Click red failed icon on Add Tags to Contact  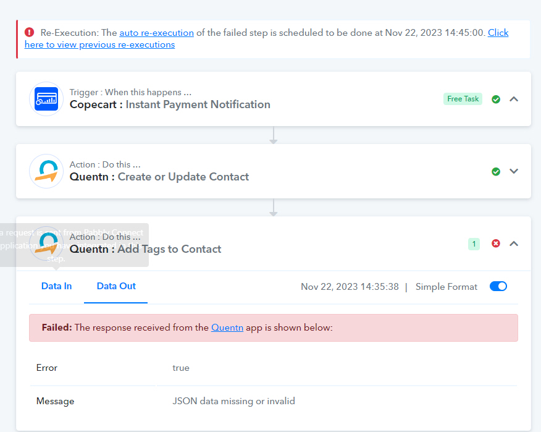pos(496,244)
